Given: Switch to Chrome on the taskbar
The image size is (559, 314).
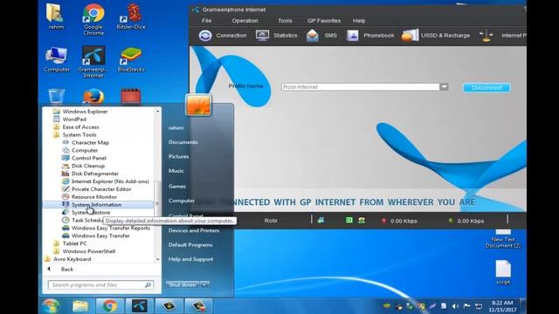Looking at the screenshot, I should 110,306.
